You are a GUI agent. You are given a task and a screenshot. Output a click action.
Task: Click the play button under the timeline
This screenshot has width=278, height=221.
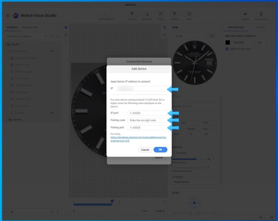tap(74, 211)
